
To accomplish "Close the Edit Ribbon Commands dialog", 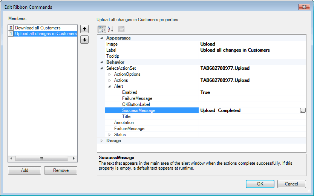I will click(x=304, y=7).
